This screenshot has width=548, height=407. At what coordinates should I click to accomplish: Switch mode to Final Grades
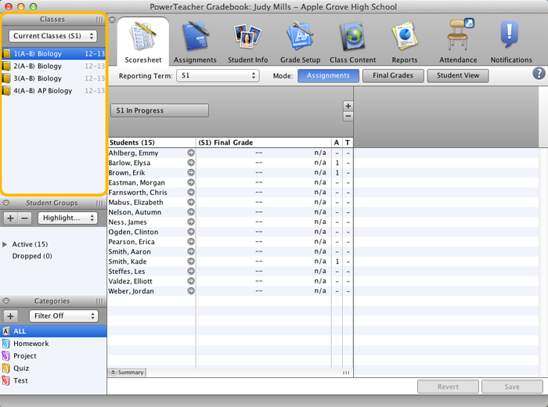[x=393, y=75]
